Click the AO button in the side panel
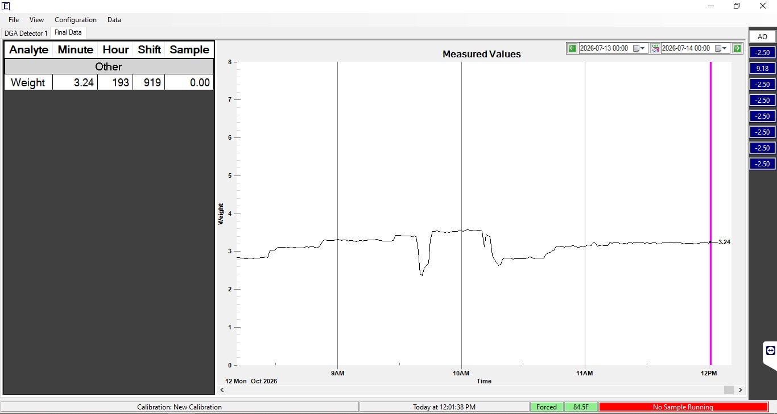 click(x=762, y=36)
